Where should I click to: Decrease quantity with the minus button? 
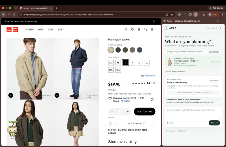click(x=112, y=111)
